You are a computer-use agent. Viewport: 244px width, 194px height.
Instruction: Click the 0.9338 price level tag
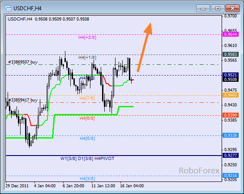tap(231, 135)
